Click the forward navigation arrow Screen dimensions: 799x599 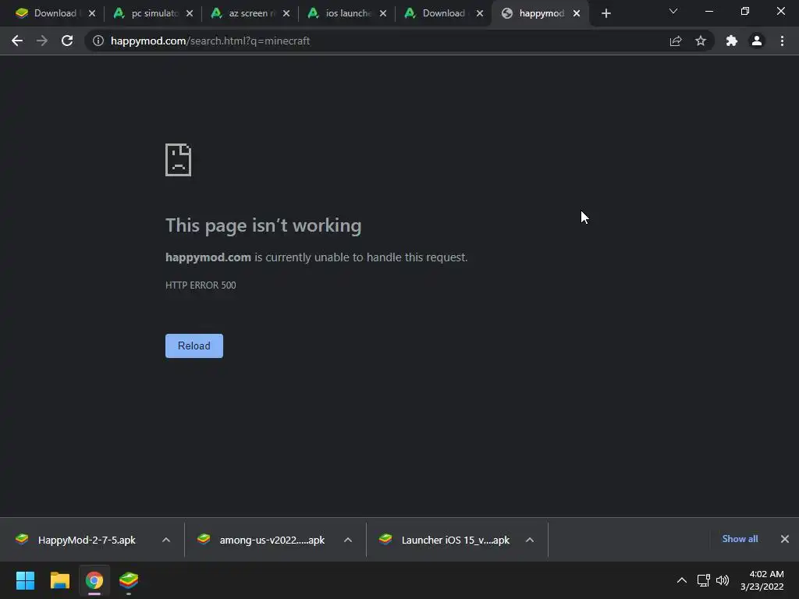(42, 41)
